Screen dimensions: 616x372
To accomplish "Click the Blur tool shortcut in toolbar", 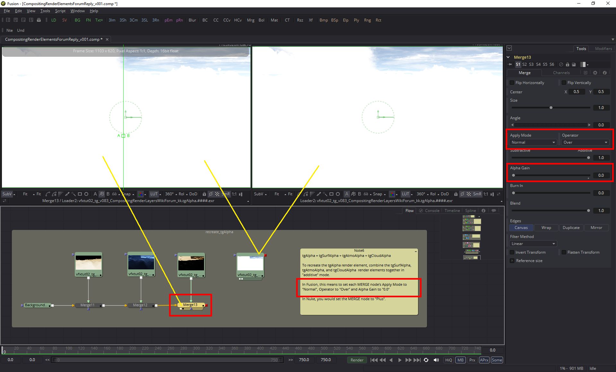I will (192, 20).
